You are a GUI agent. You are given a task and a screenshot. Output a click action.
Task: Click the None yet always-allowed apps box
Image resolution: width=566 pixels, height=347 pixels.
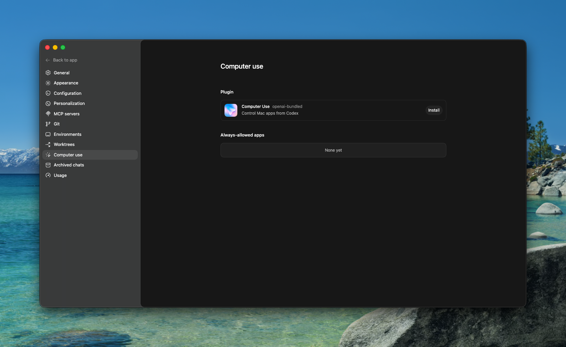(333, 150)
